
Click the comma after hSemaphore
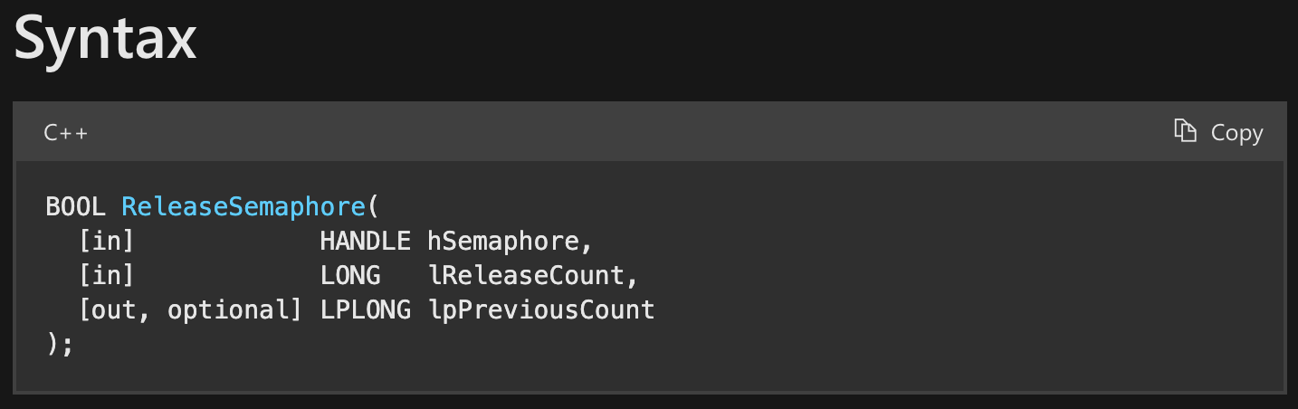[x=587, y=244]
